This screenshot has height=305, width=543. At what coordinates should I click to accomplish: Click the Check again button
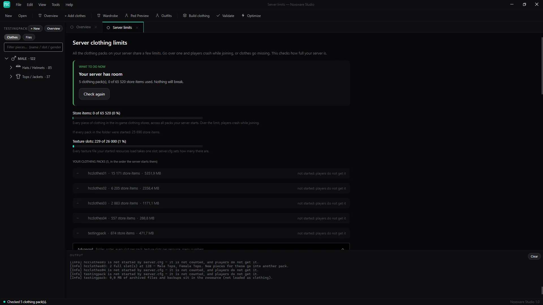(x=94, y=94)
